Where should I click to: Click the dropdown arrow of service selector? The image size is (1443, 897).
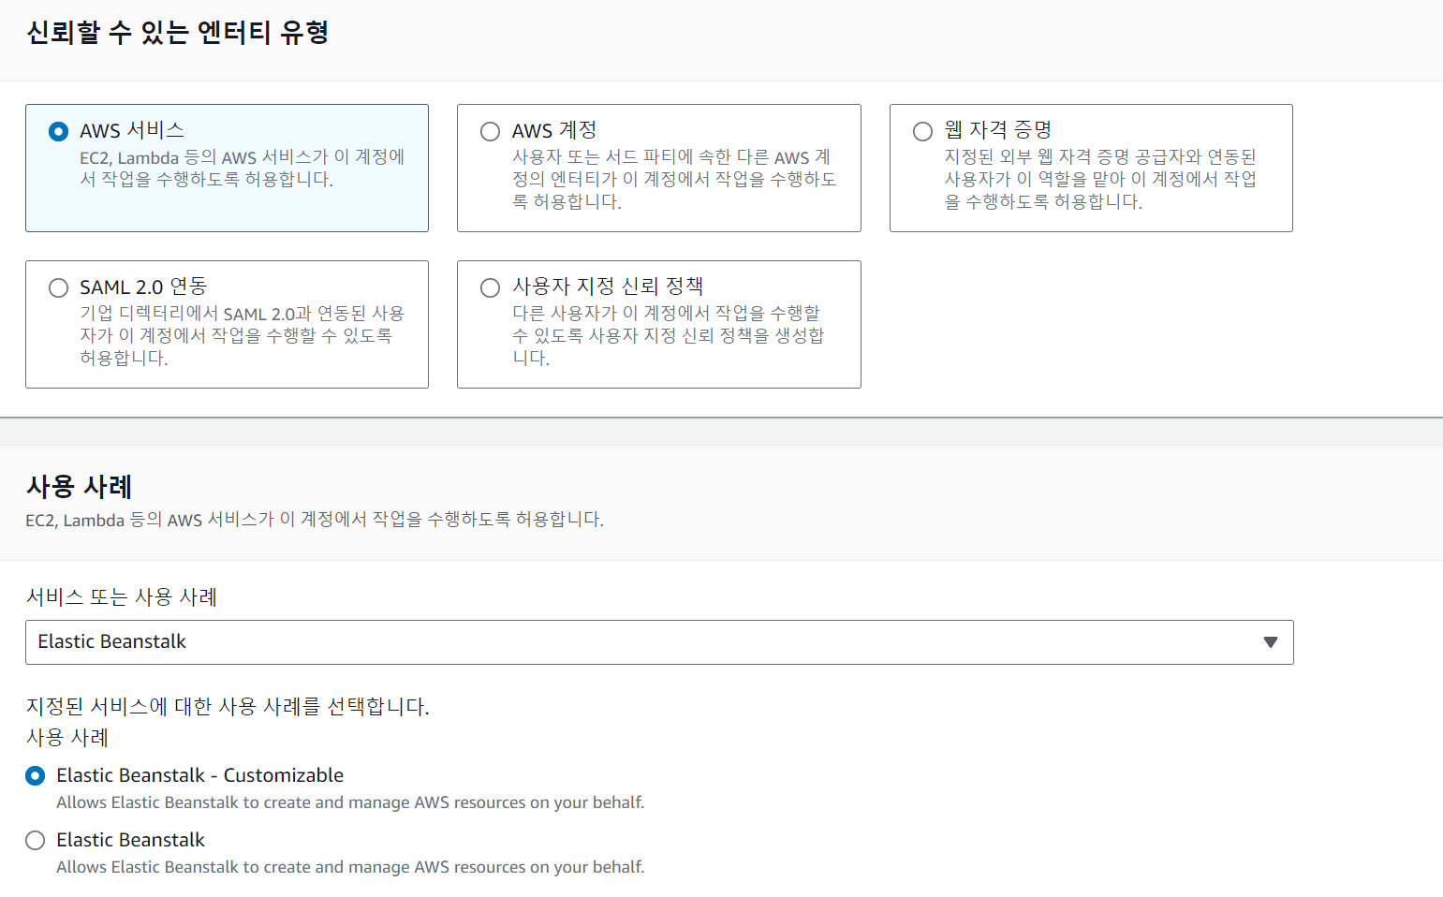[1271, 642]
